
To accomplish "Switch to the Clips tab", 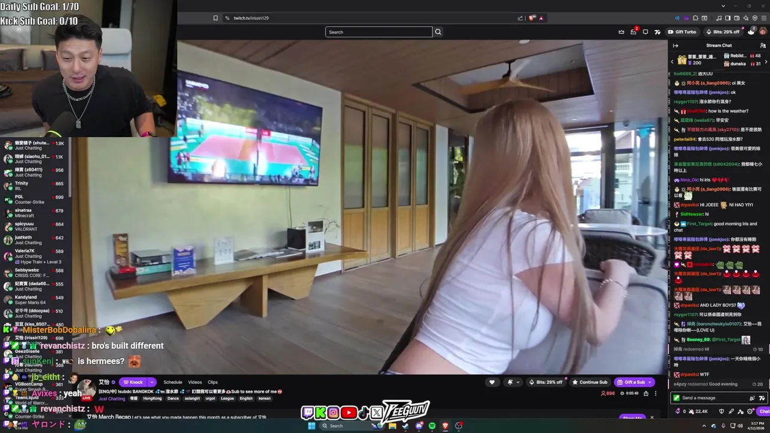I will click(212, 382).
